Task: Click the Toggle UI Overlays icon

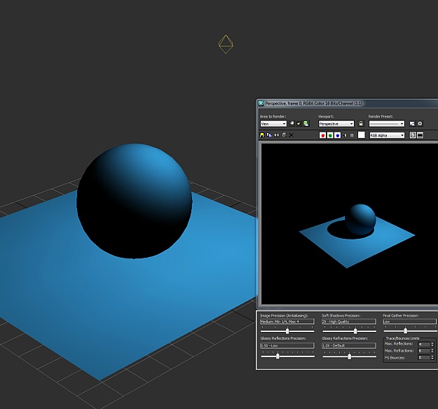Action: [413, 135]
